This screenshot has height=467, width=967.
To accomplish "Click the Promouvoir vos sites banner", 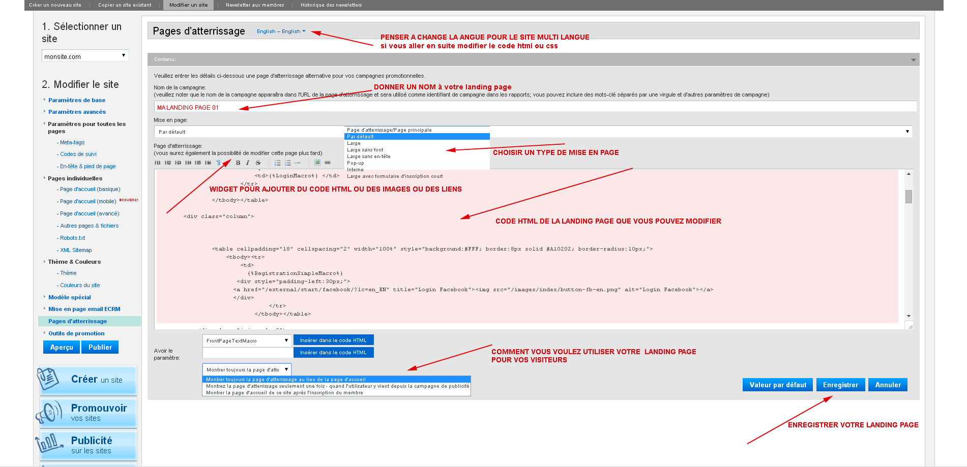I will coord(87,413).
